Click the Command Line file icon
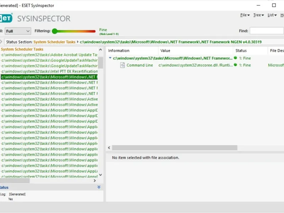The width and height of the screenshot is (284, 213). 122,65
